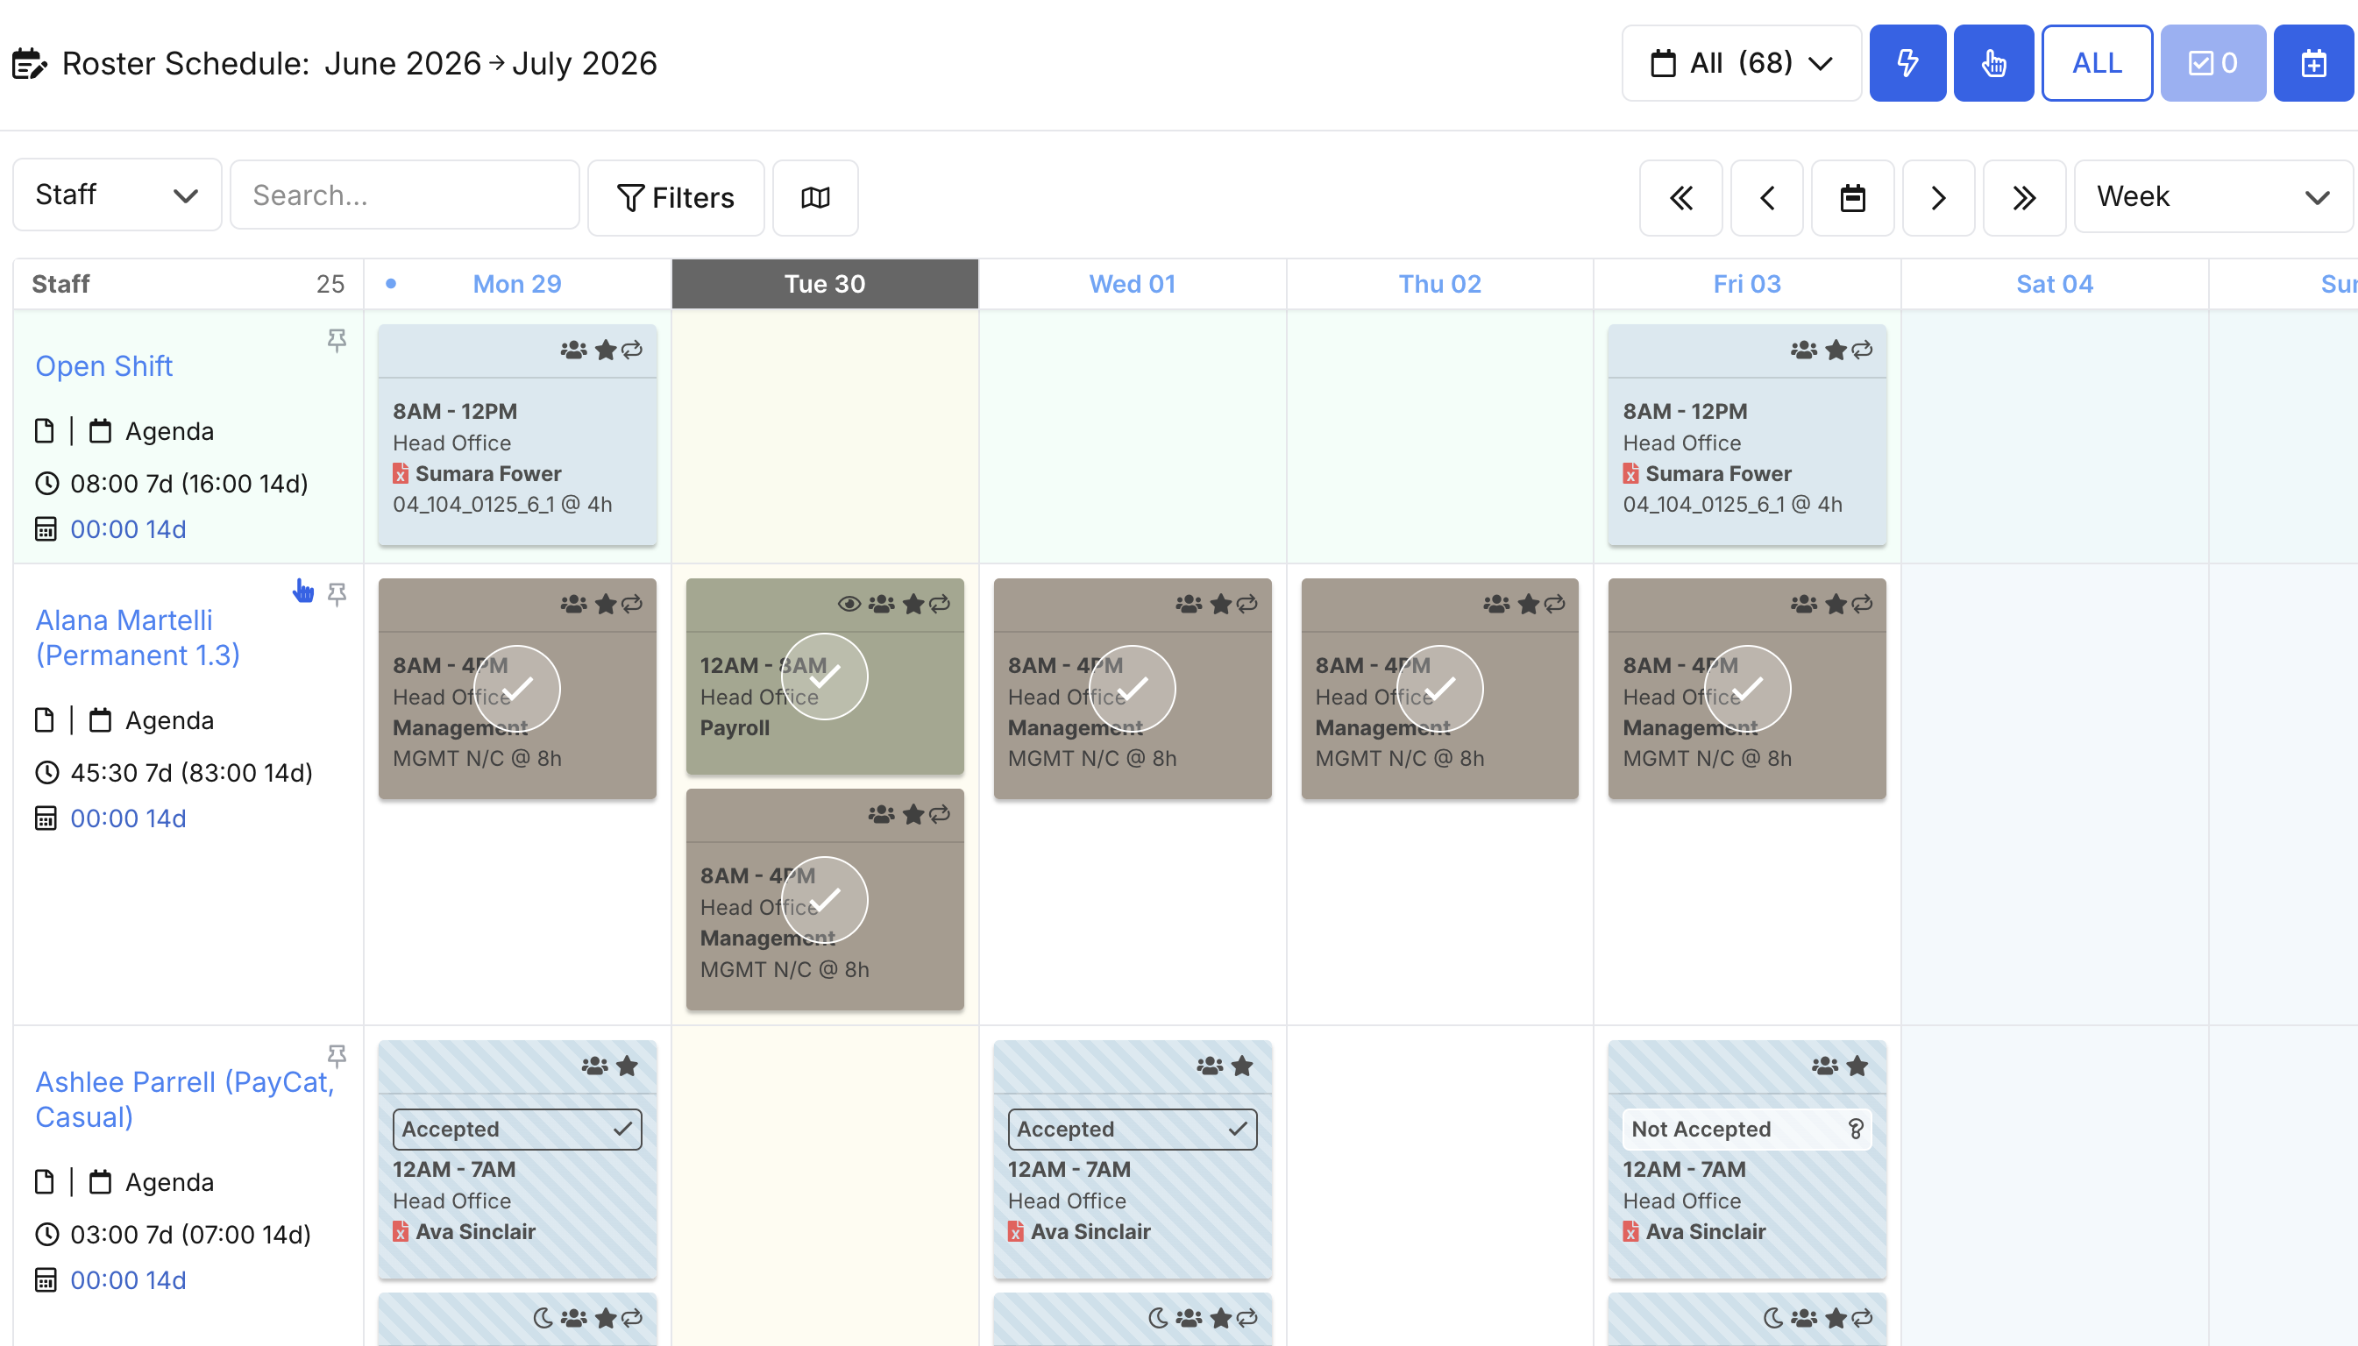This screenshot has height=1346, width=2358.
Task: Open the Open Shift link
Action: (103, 366)
